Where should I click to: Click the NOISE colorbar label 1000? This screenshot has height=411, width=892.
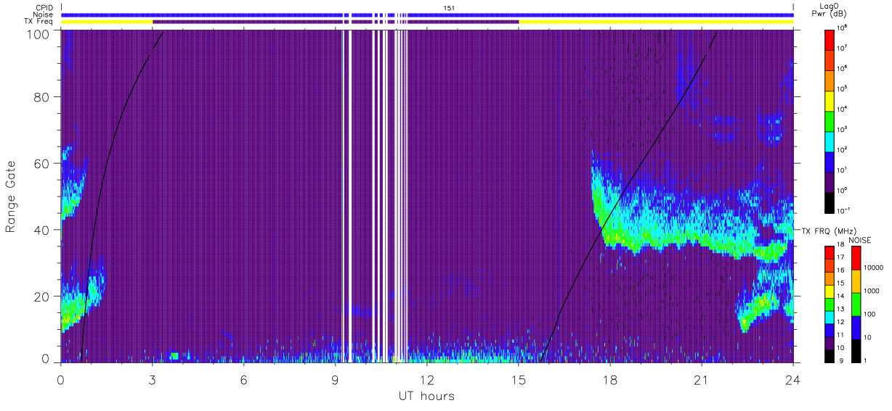(872, 292)
